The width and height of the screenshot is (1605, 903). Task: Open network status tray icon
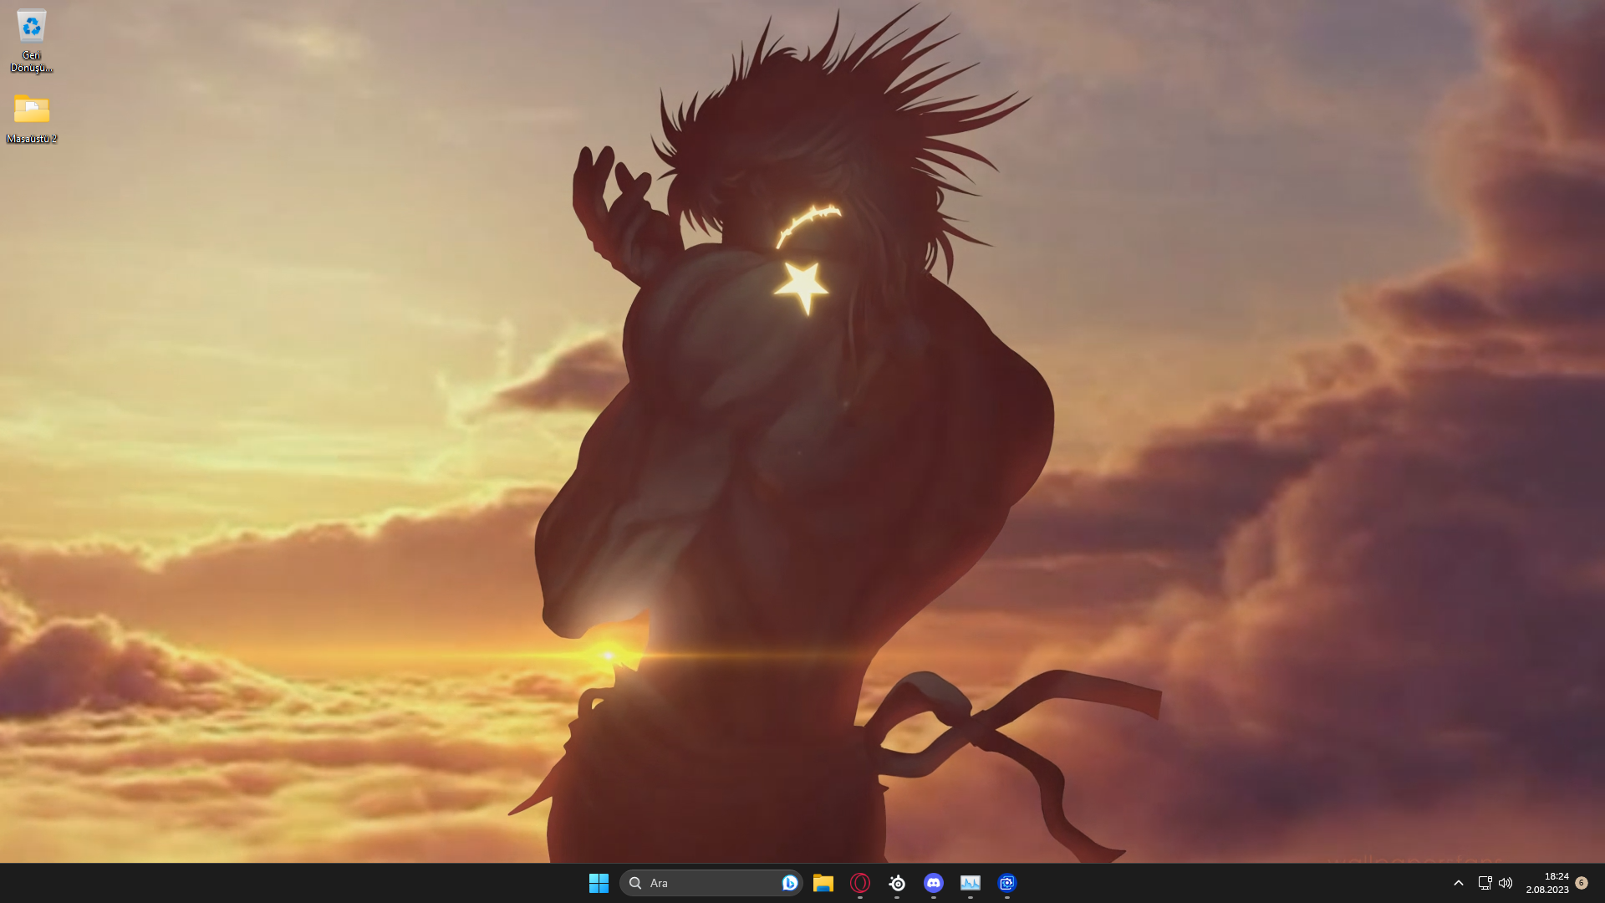(1485, 883)
